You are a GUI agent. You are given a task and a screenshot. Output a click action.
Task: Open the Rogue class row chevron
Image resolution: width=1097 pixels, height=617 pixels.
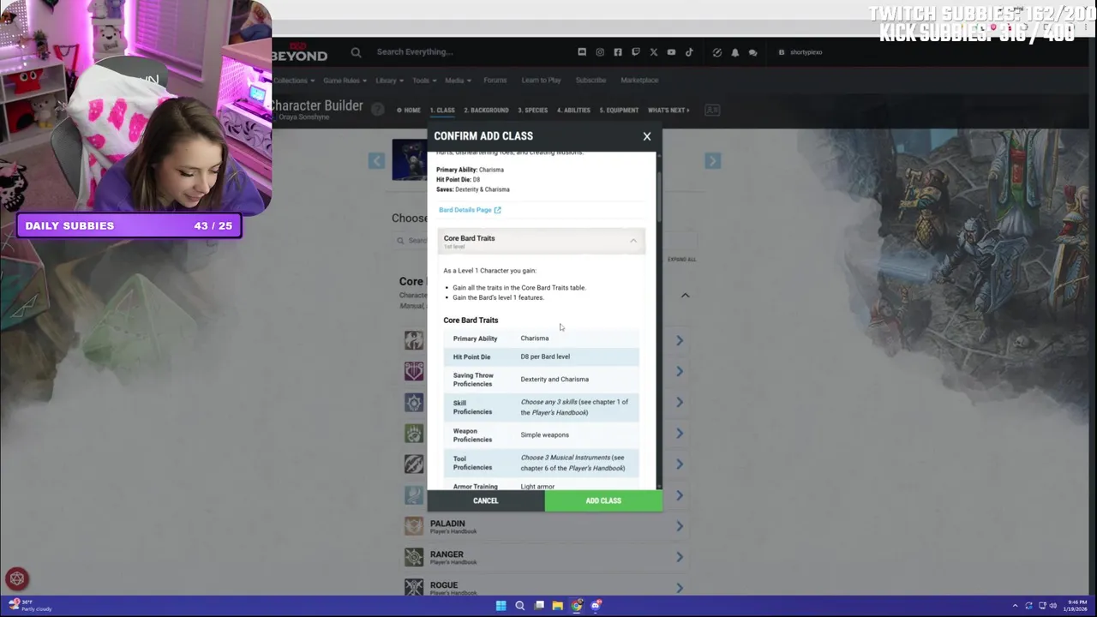[680, 588]
